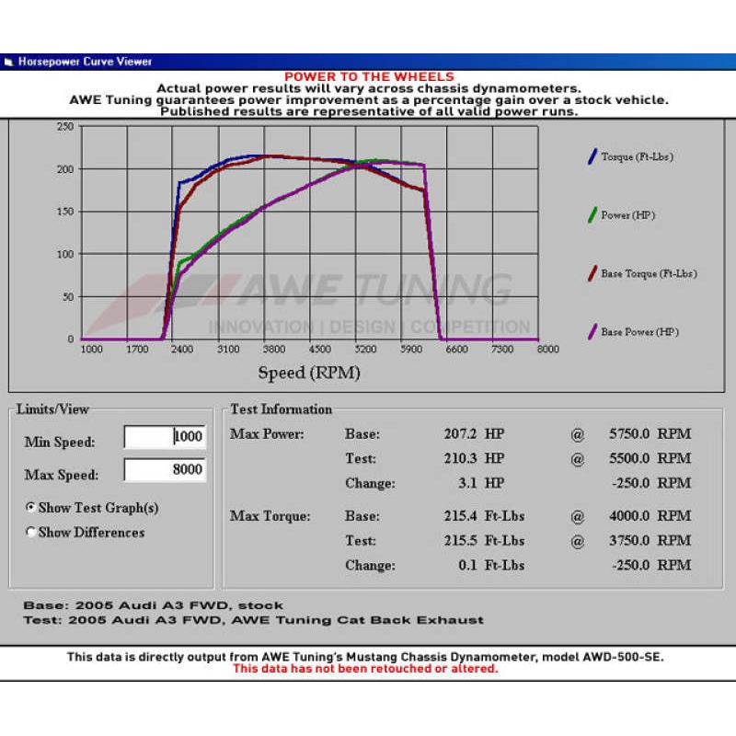Click the POWER TO THE WHEELS heading
Screen dimensions: 736x736
372,75
